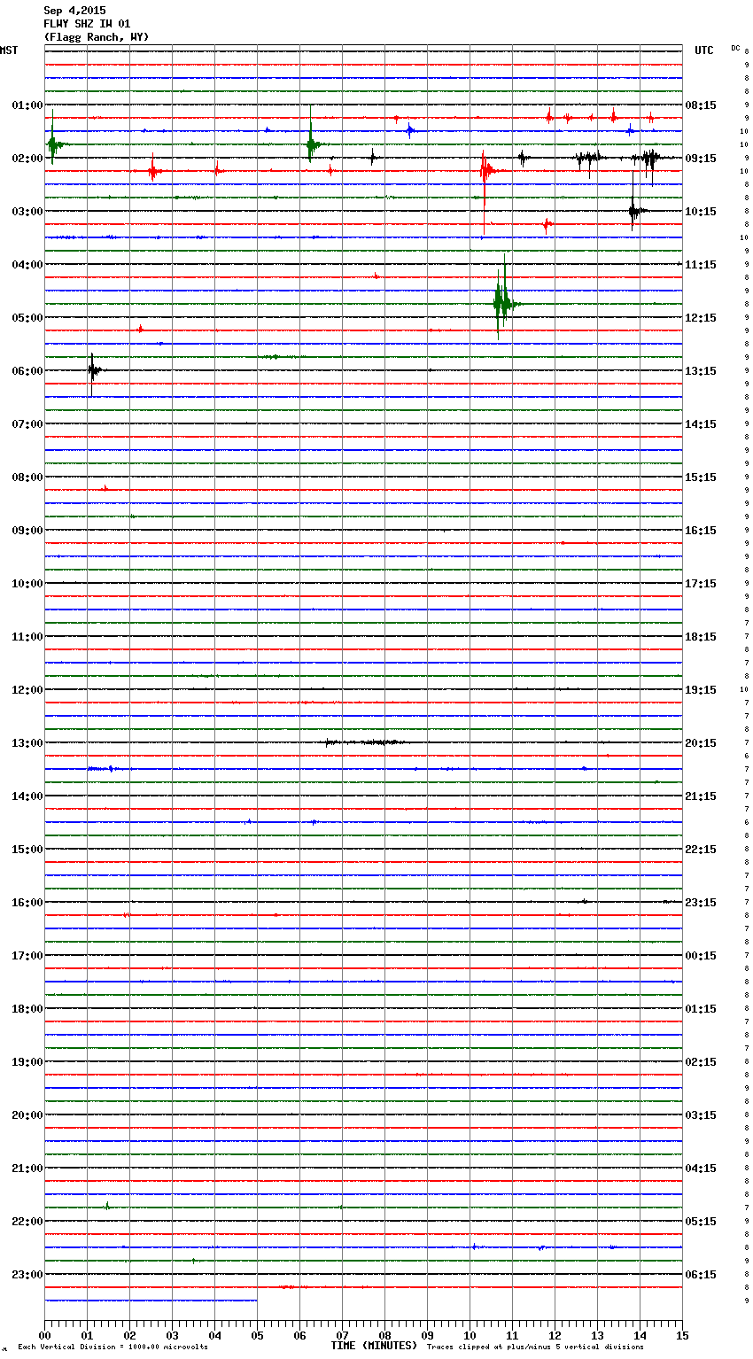The image size is (753, 1359).
Task: Click the "TIME (MINUTES)" axis label
Action: pyautogui.click(x=374, y=1346)
